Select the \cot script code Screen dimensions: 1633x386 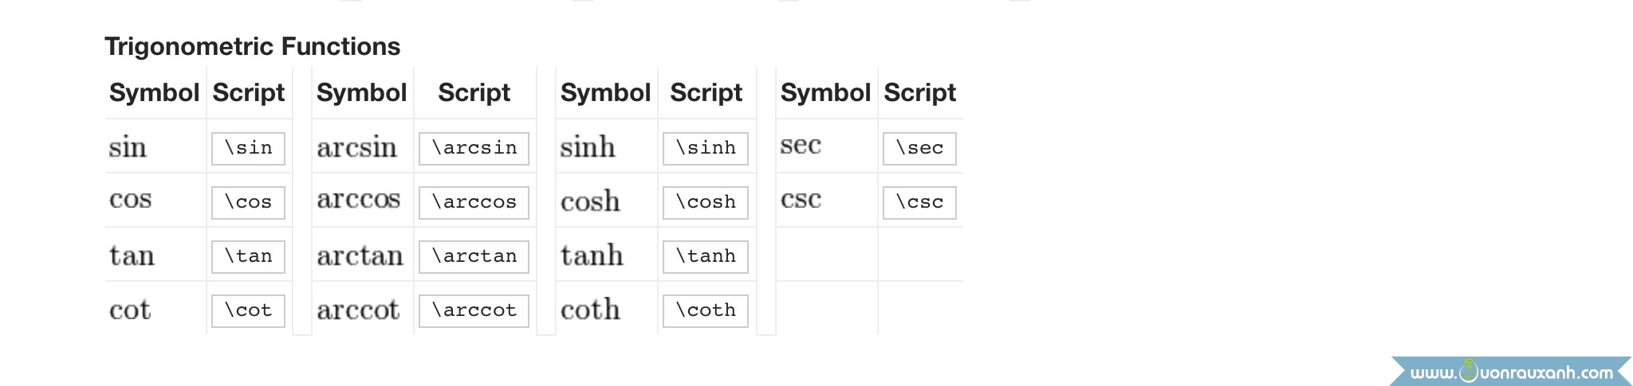[x=248, y=310]
